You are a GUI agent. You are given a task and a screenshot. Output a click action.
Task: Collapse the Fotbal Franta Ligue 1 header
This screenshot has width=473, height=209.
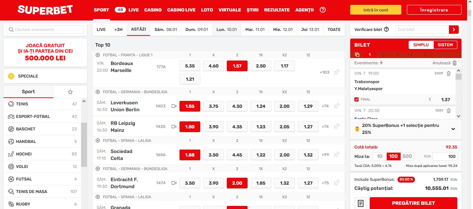(x=218, y=55)
